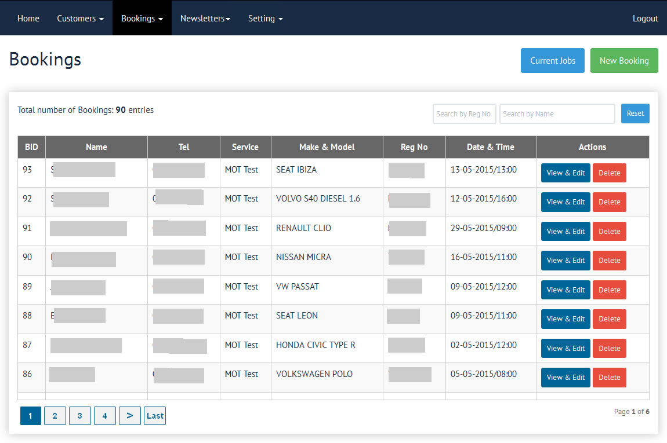The height and width of the screenshot is (443, 667).
Task: Reset the search filters
Action: tap(635, 114)
